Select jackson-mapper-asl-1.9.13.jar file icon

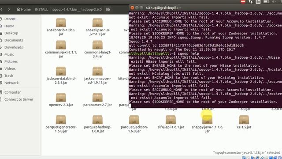click(97, 71)
